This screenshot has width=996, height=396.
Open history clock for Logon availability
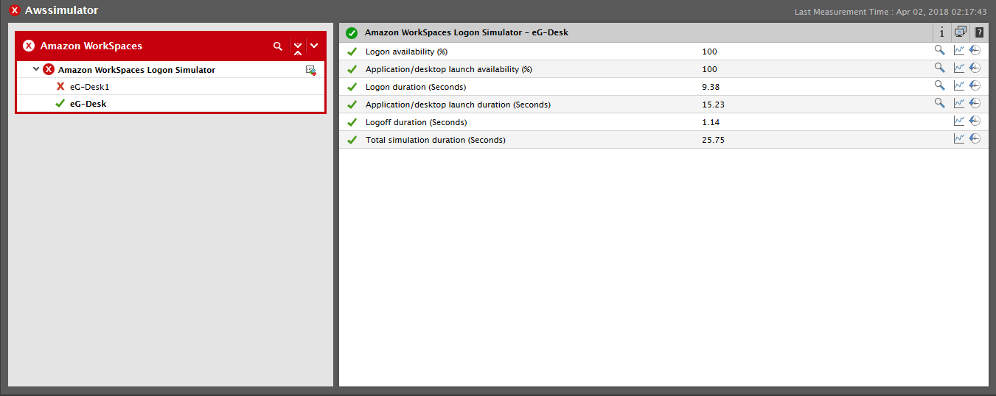coord(975,50)
